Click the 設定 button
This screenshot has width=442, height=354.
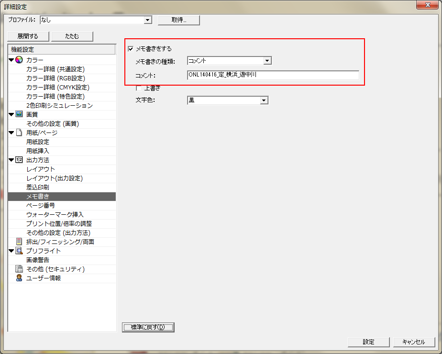click(368, 342)
